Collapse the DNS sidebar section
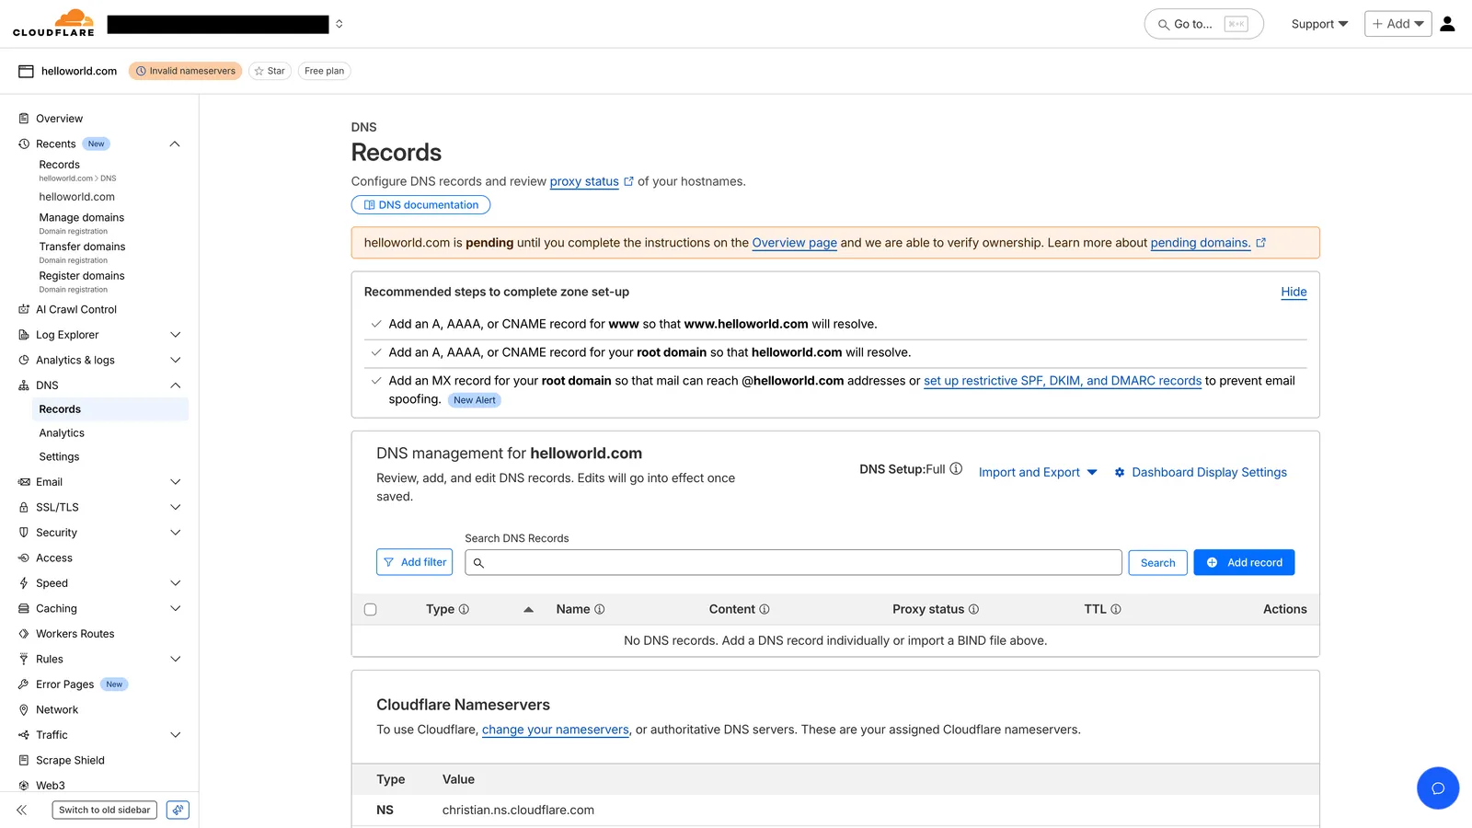Screen dimensions: 1472x828 coord(175,385)
